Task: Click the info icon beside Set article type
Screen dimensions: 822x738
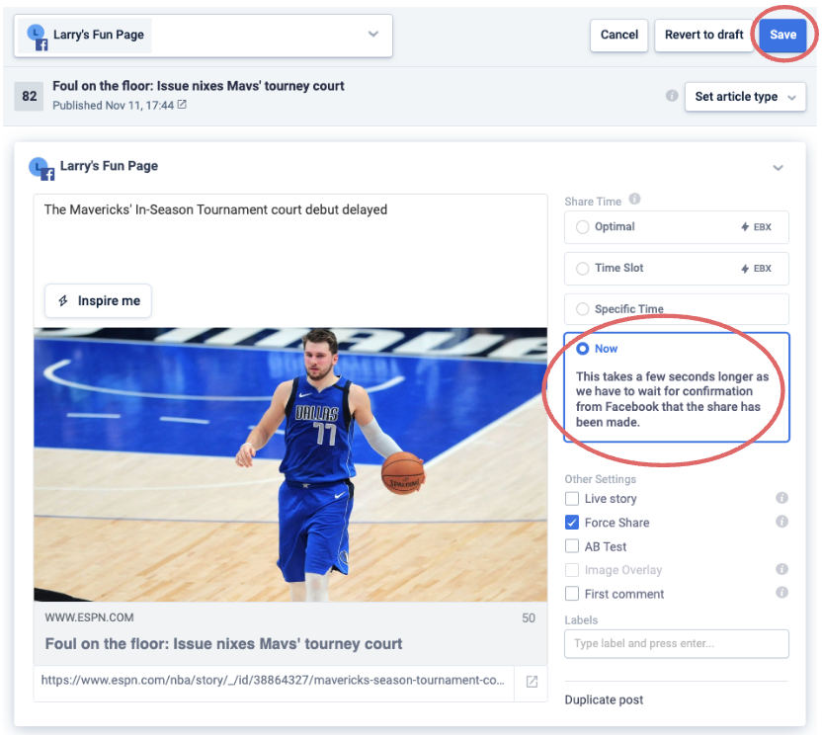Action: click(672, 96)
